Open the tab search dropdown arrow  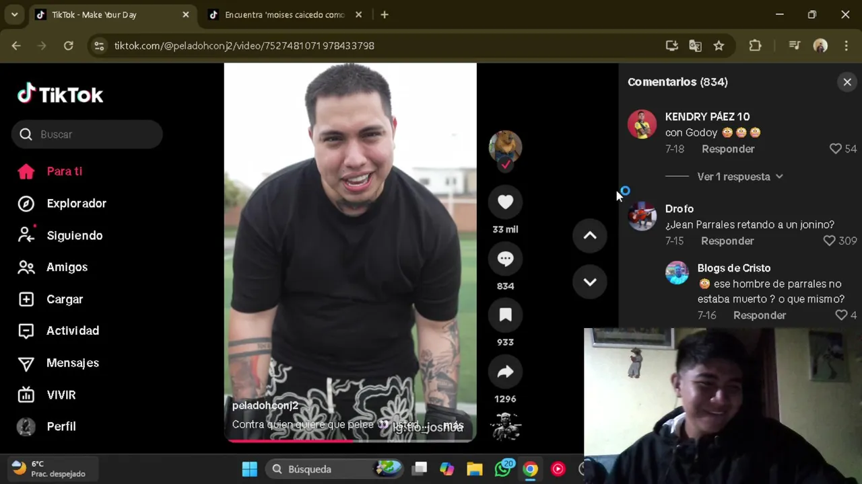click(x=14, y=15)
